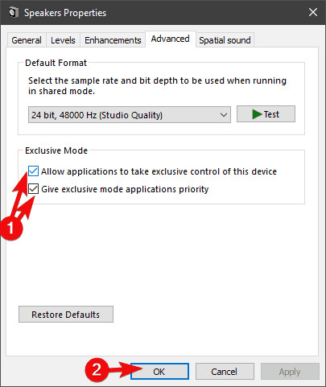This screenshot has height=387, width=326.
Task: Toggle Allow applications exclusive control checkbox
Action: pos(33,171)
